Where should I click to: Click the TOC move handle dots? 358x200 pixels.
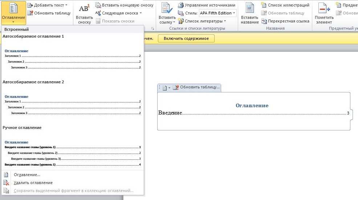point(160,87)
